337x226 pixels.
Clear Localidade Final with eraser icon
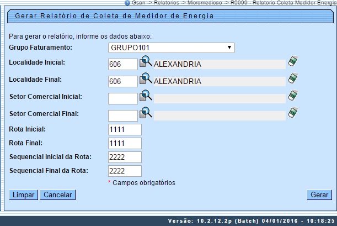(x=293, y=79)
